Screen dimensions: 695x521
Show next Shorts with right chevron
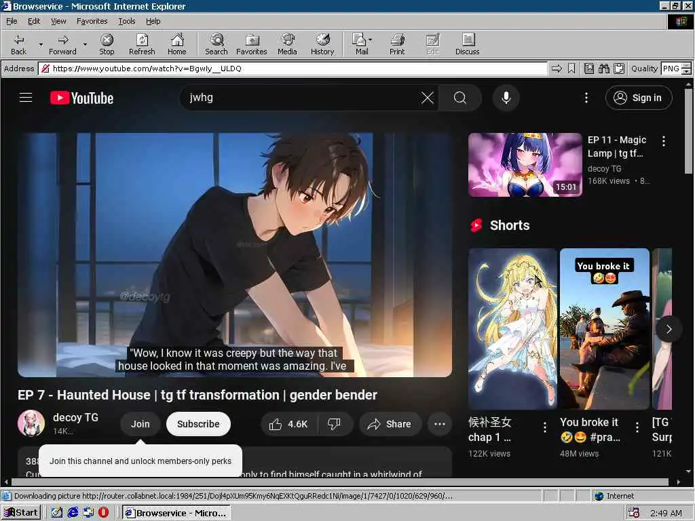coord(669,329)
